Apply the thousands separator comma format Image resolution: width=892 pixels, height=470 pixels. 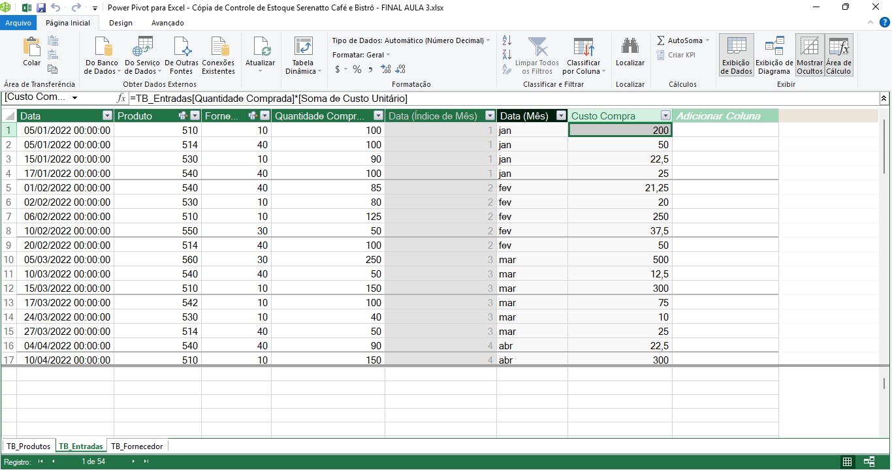[370, 69]
